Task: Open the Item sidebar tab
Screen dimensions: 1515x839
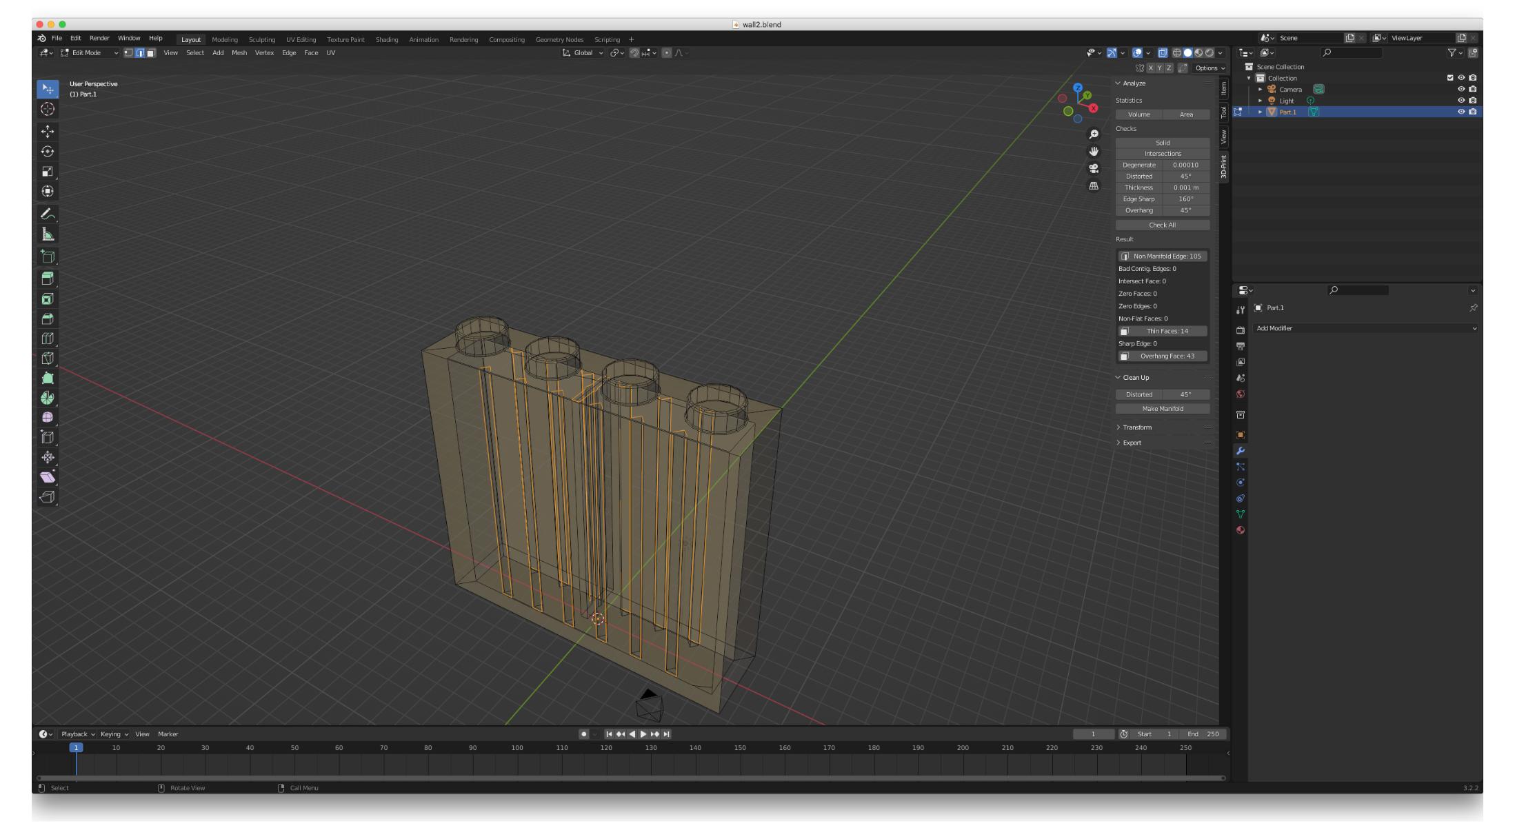Action: tap(1224, 88)
